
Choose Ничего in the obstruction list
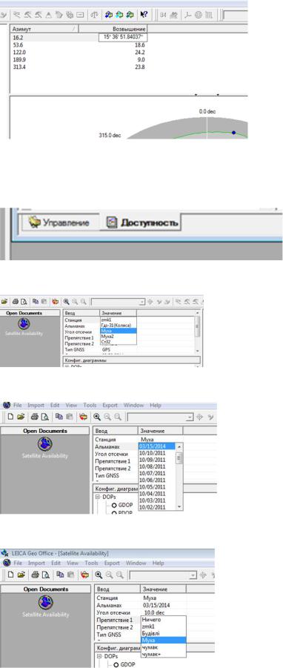point(163,619)
